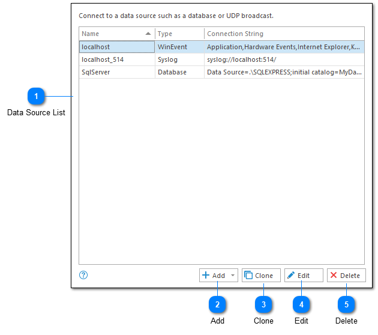Viewport: 378px width, 335px height.
Task: Click the syslog://localhost:514/ connection string
Action: click(x=241, y=59)
